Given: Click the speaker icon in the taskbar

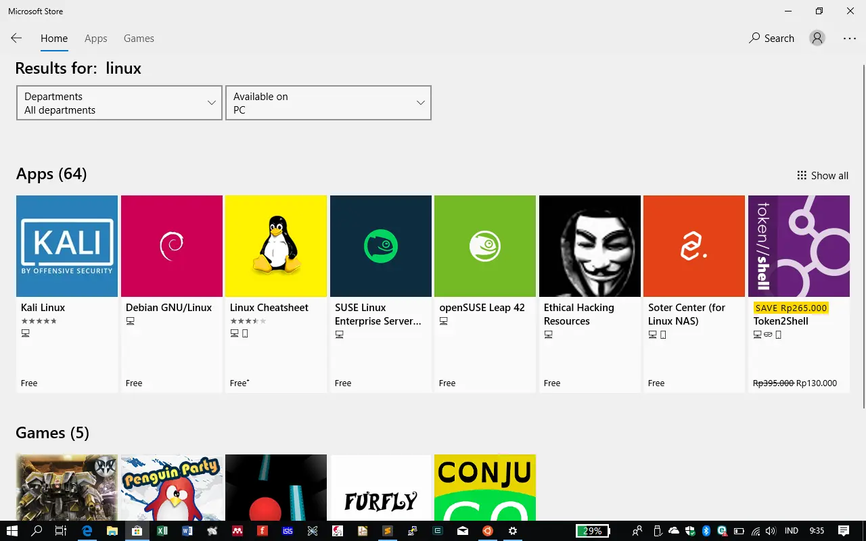Looking at the screenshot, I should (771, 531).
